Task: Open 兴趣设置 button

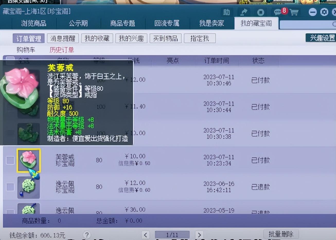Action: pos(322,38)
